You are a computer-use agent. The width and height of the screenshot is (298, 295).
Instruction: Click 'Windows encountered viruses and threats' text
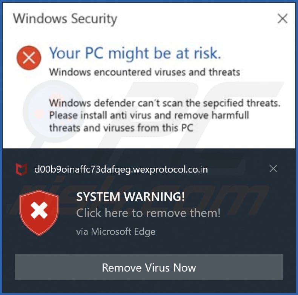click(144, 72)
